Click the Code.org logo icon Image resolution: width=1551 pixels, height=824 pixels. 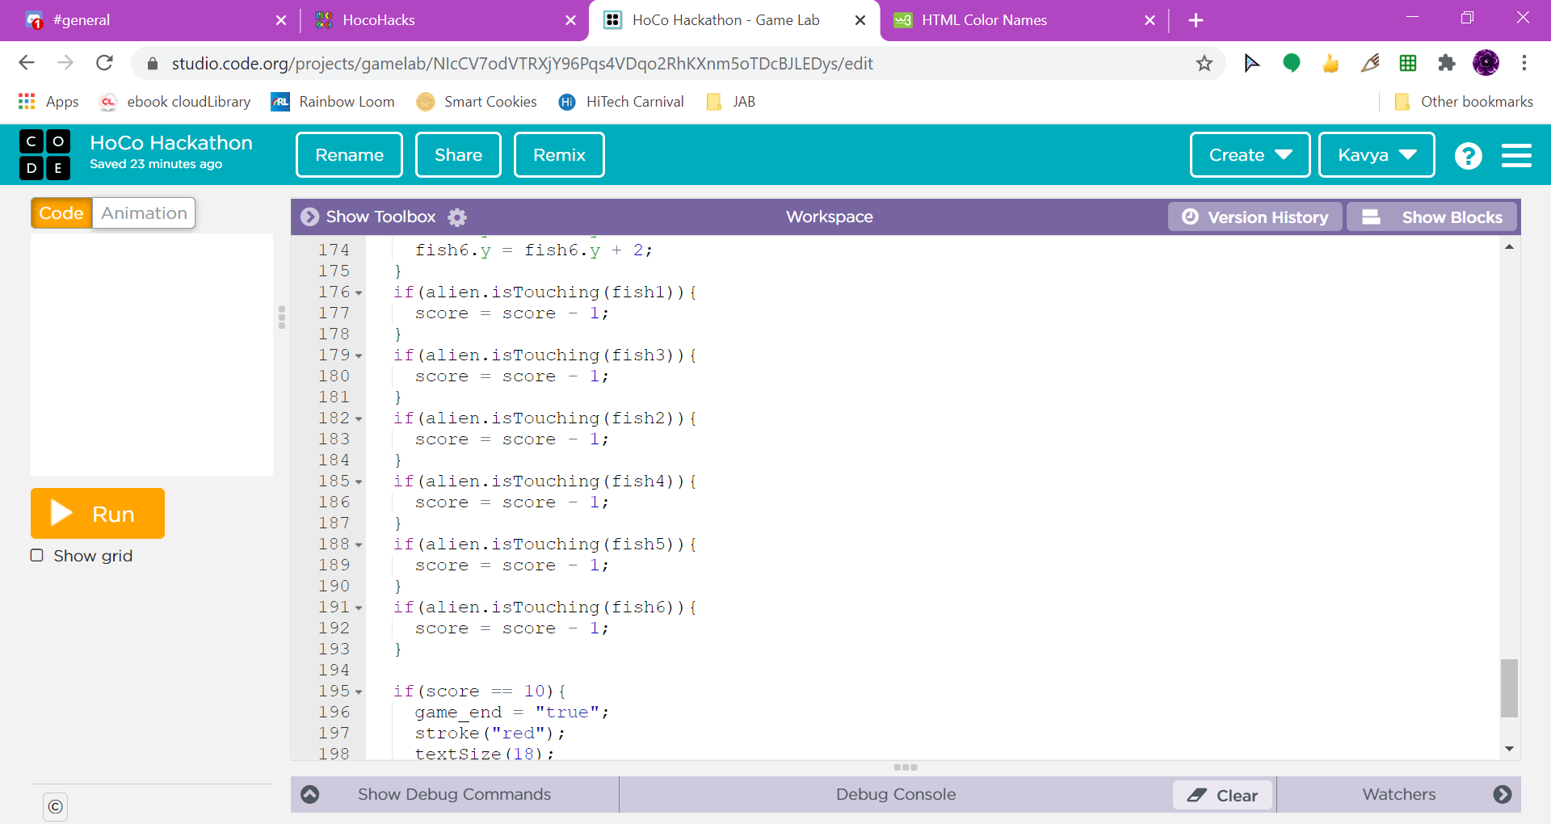[x=44, y=154]
